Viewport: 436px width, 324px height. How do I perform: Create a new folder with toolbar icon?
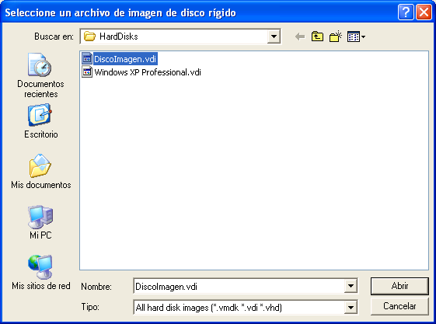[x=336, y=37]
